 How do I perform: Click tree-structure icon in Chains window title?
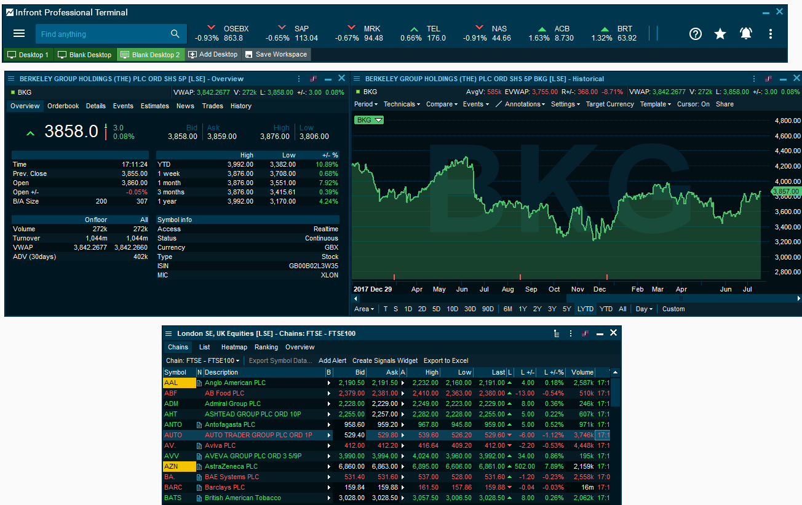click(557, 333)
